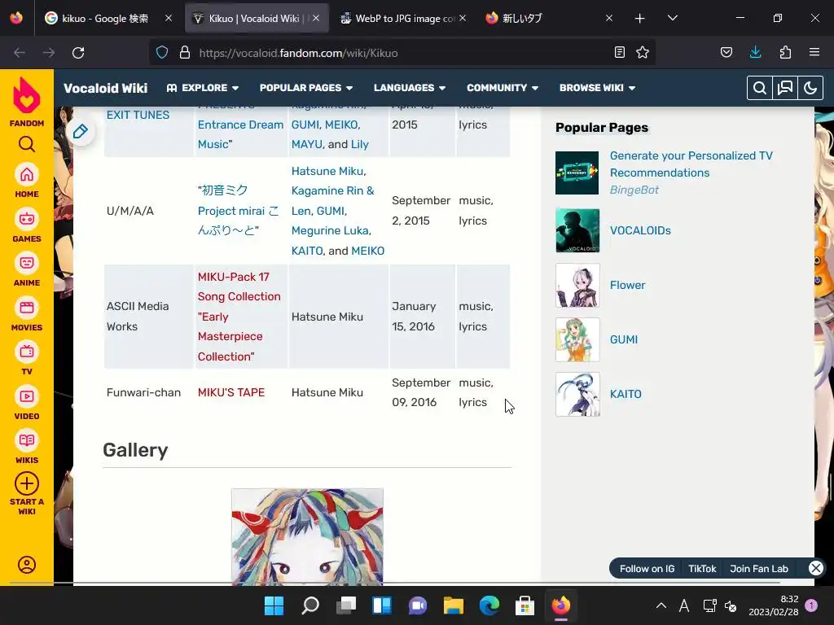Go back to previous page
This screenshot has width=834, height=625.
[20, 53]
